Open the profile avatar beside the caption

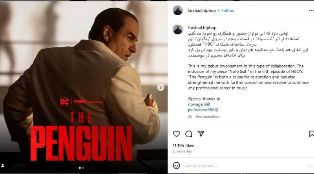point(178,30)
